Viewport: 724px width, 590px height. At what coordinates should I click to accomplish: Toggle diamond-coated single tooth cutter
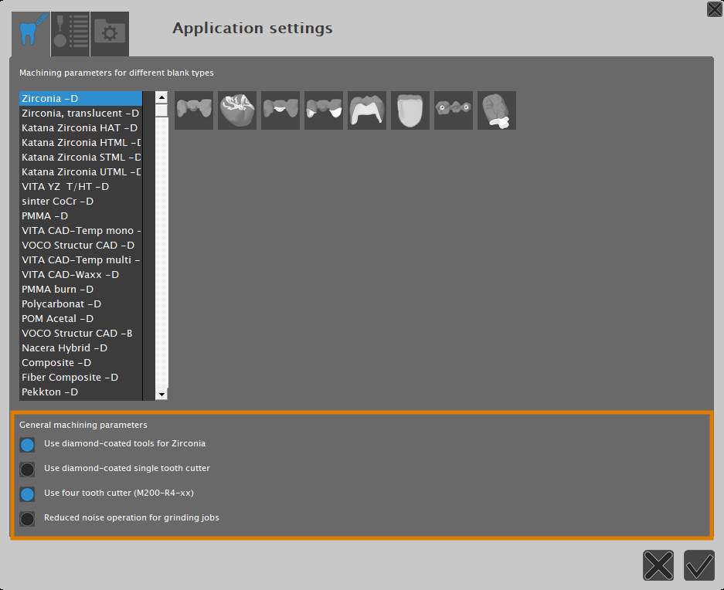tap(27, 470)
